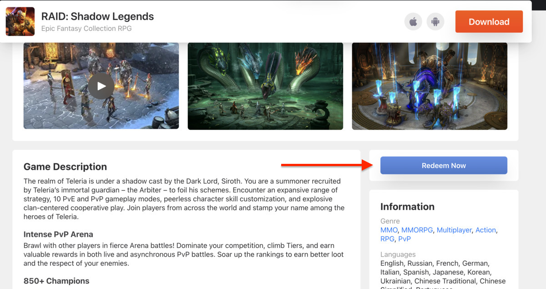Open the MMO genre link

point(389,230)
